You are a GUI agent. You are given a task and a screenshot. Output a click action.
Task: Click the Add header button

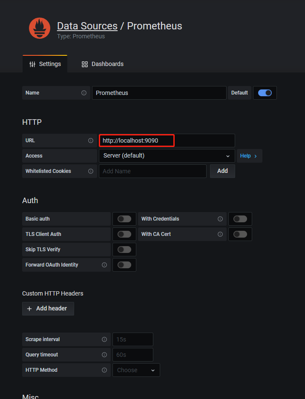pyautogui.click(x=48, y=309)
